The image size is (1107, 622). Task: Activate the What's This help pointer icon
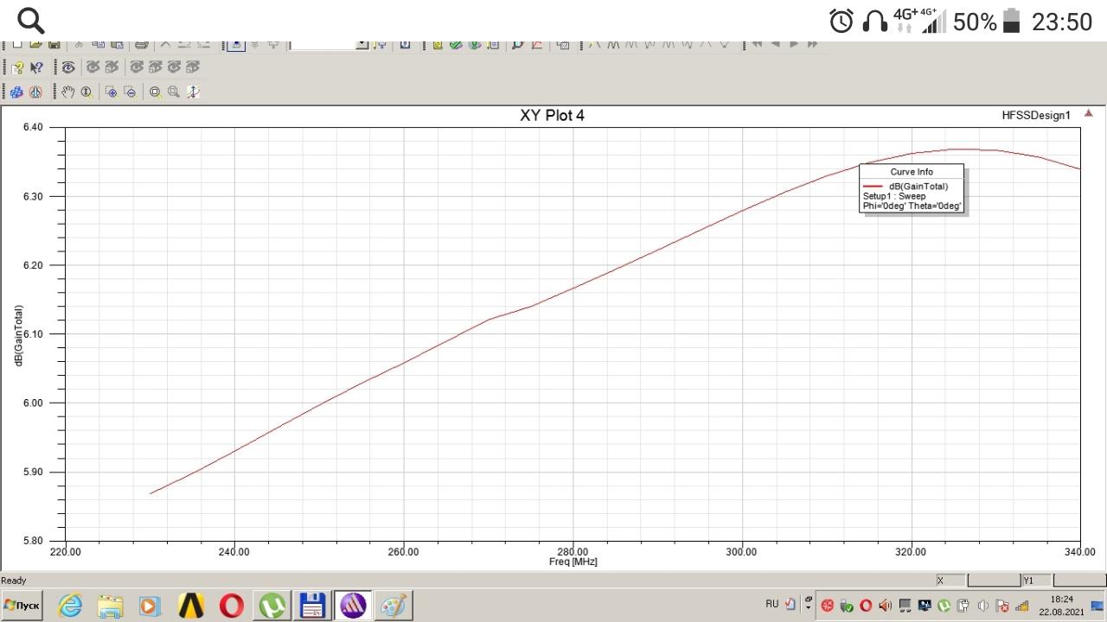click(x=36, y=67)
